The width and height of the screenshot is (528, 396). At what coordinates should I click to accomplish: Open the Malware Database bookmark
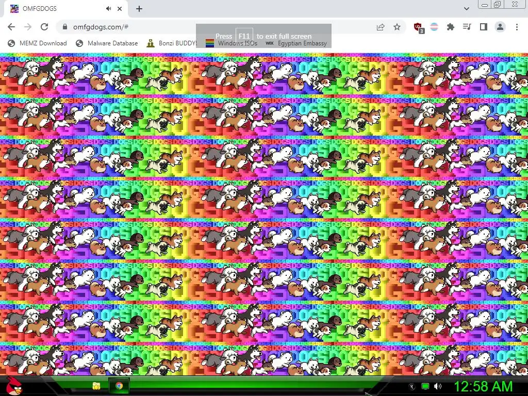click(107, 43)
